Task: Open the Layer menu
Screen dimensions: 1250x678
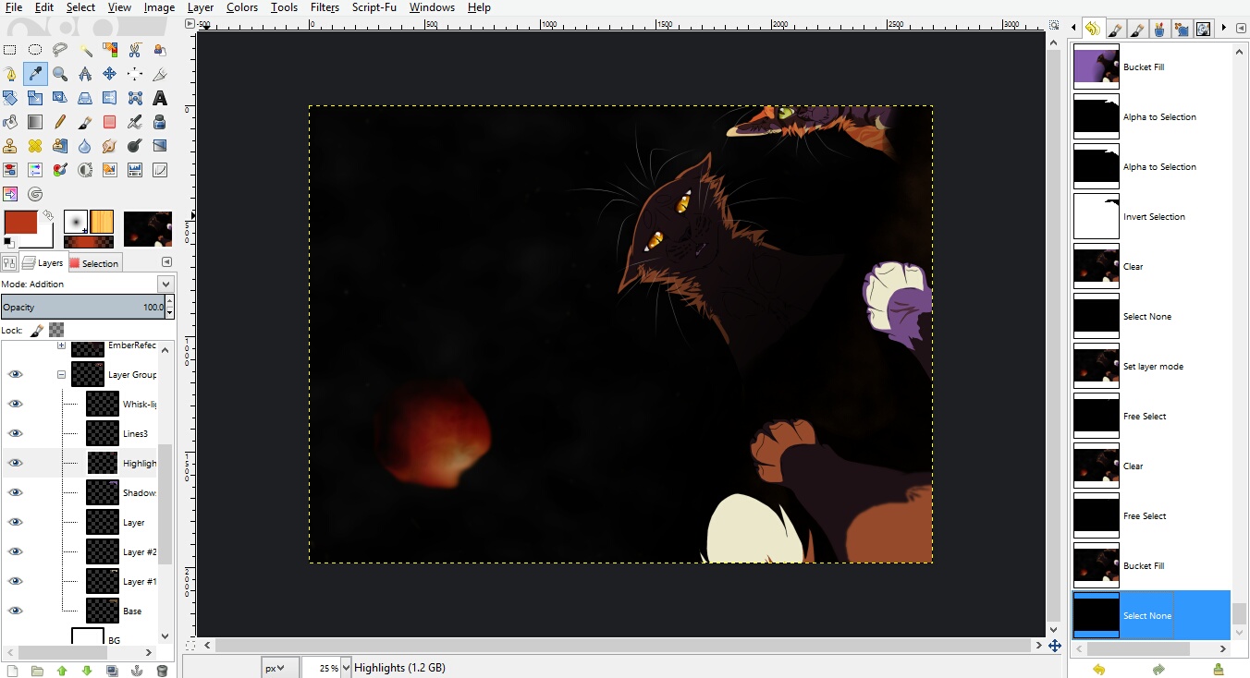Action: click(x=201, y=7)
